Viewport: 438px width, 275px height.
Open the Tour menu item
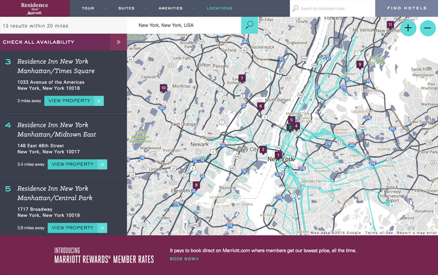[x=88, y=8]
